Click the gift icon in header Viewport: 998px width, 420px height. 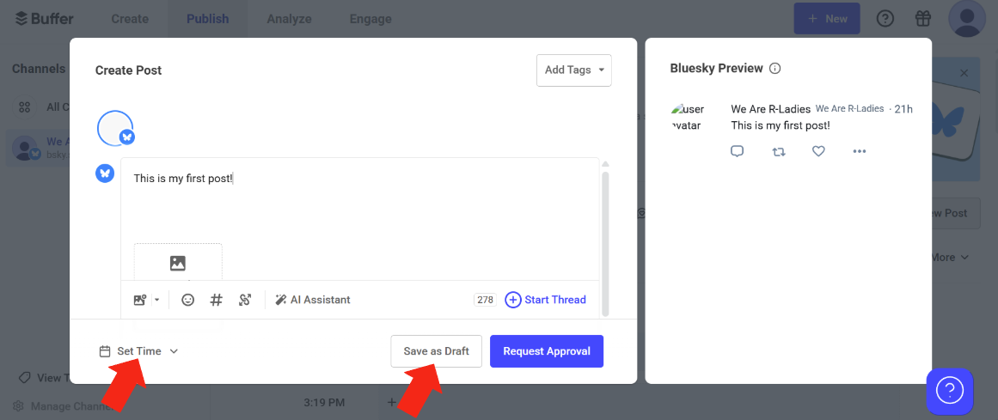(923, 18)
